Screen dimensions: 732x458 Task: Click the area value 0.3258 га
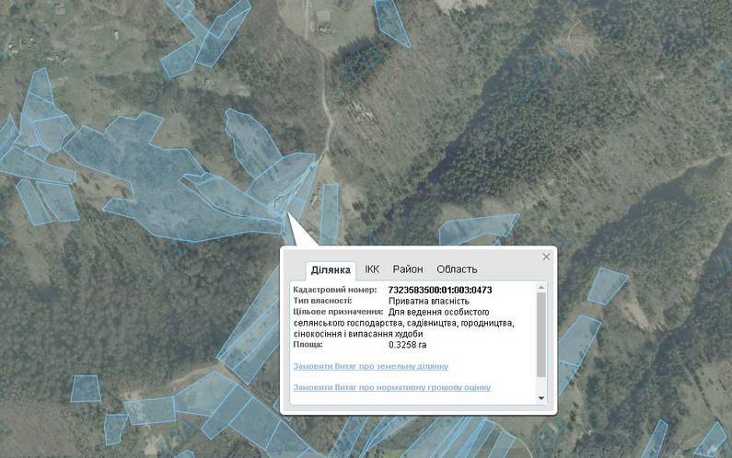point(408,345)
